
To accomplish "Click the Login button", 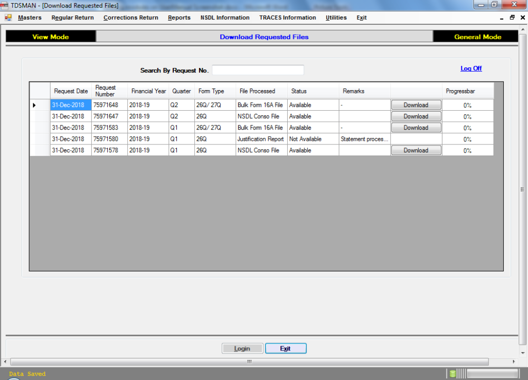I will pos(242,348).
